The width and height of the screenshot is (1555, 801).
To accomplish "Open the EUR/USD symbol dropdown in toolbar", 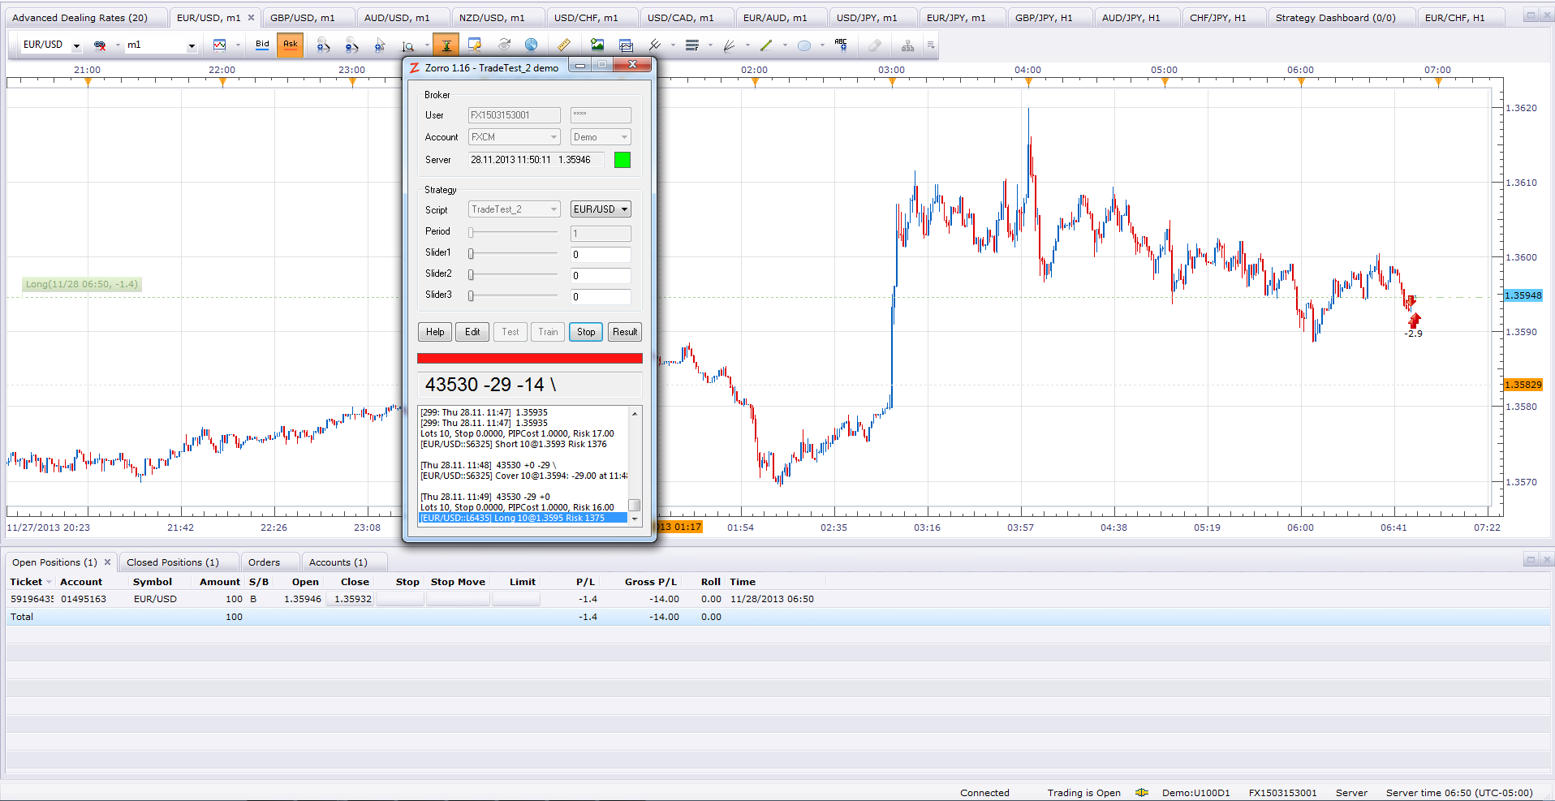I will pyautogui.click(x=76, y=46).
